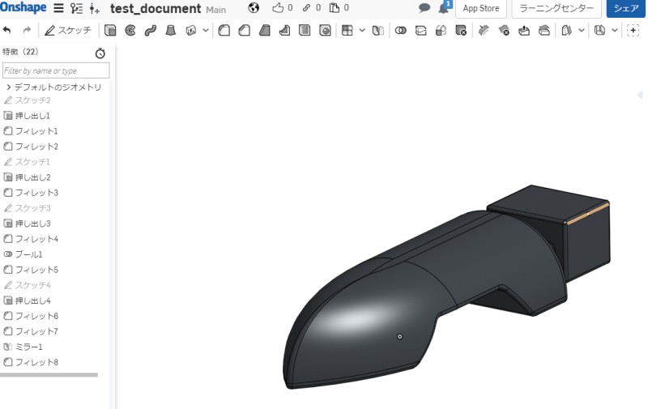The width and height of the screenshot is (648, 409).
Task: Select the Move face tool
Action: click(524, 30)
